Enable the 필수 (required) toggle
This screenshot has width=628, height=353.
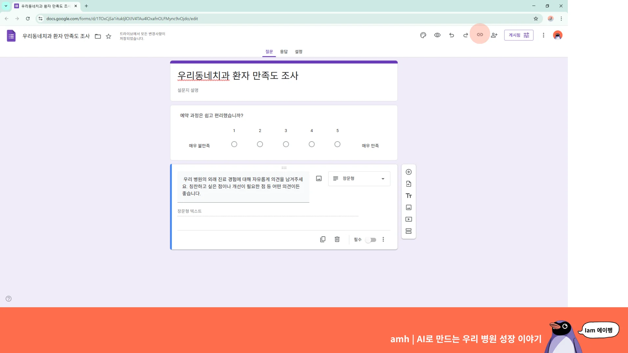371,240
